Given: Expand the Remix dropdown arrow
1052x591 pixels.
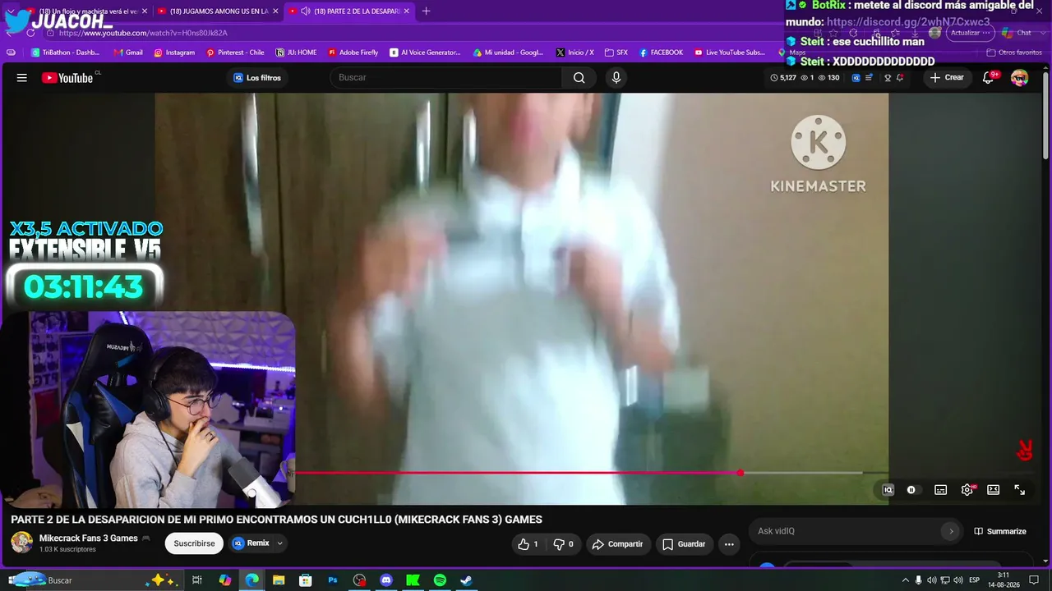Looking at the screenshot, I should pyautogui.click(x=279, y=543).
